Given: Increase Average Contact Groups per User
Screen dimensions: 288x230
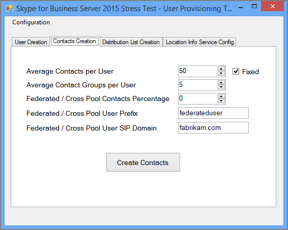Looking at the screenshot, I should (x=221, y=83).
